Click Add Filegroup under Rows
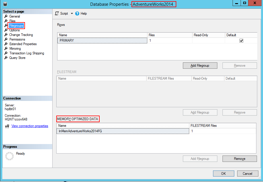 pos(200,66)
